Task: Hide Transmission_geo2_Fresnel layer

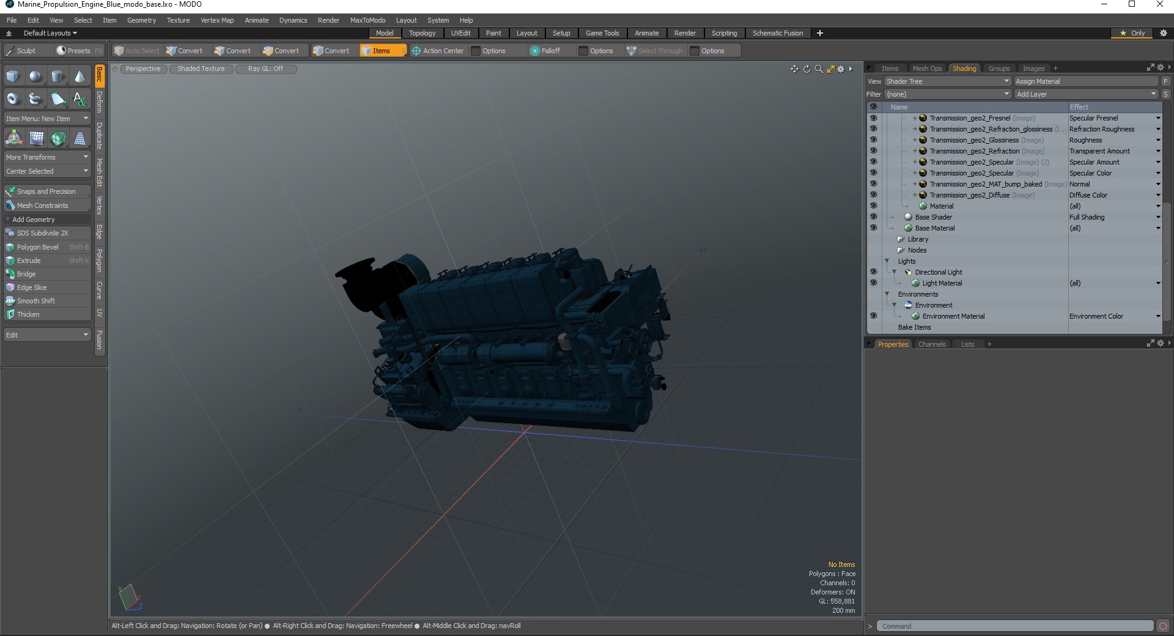Action: tap(873, 118)
